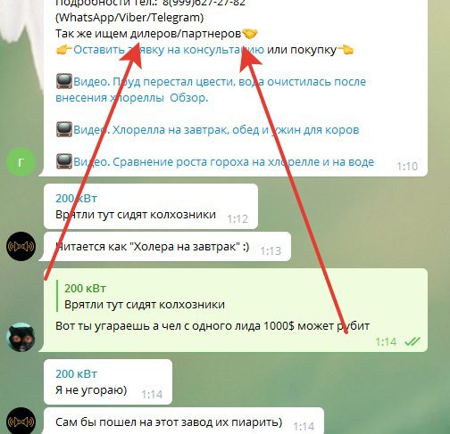Click the double checkmark read status icon
Viewport: 450px width, 434px height.
[x=412, y=341]
